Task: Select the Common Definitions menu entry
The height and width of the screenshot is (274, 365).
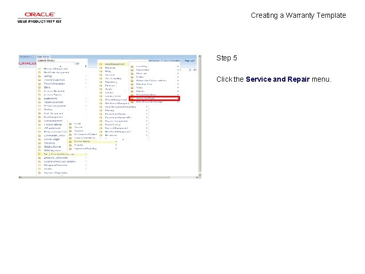Action: (85, 138)
